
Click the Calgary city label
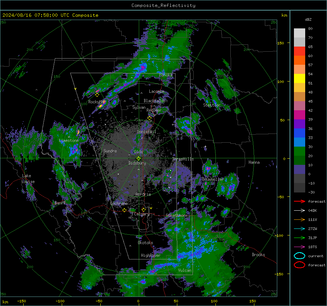pyautogui.click(x=142, y=214)
